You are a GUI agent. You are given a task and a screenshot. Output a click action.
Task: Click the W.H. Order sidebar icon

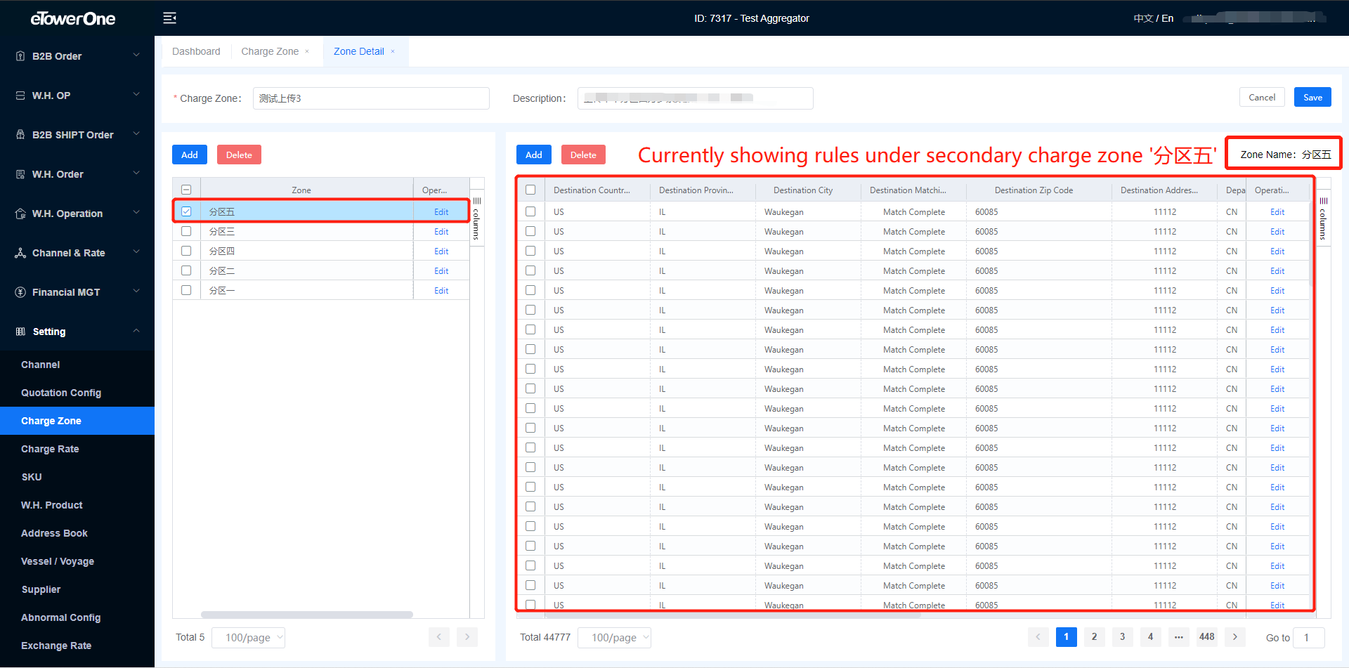point(20,174)
